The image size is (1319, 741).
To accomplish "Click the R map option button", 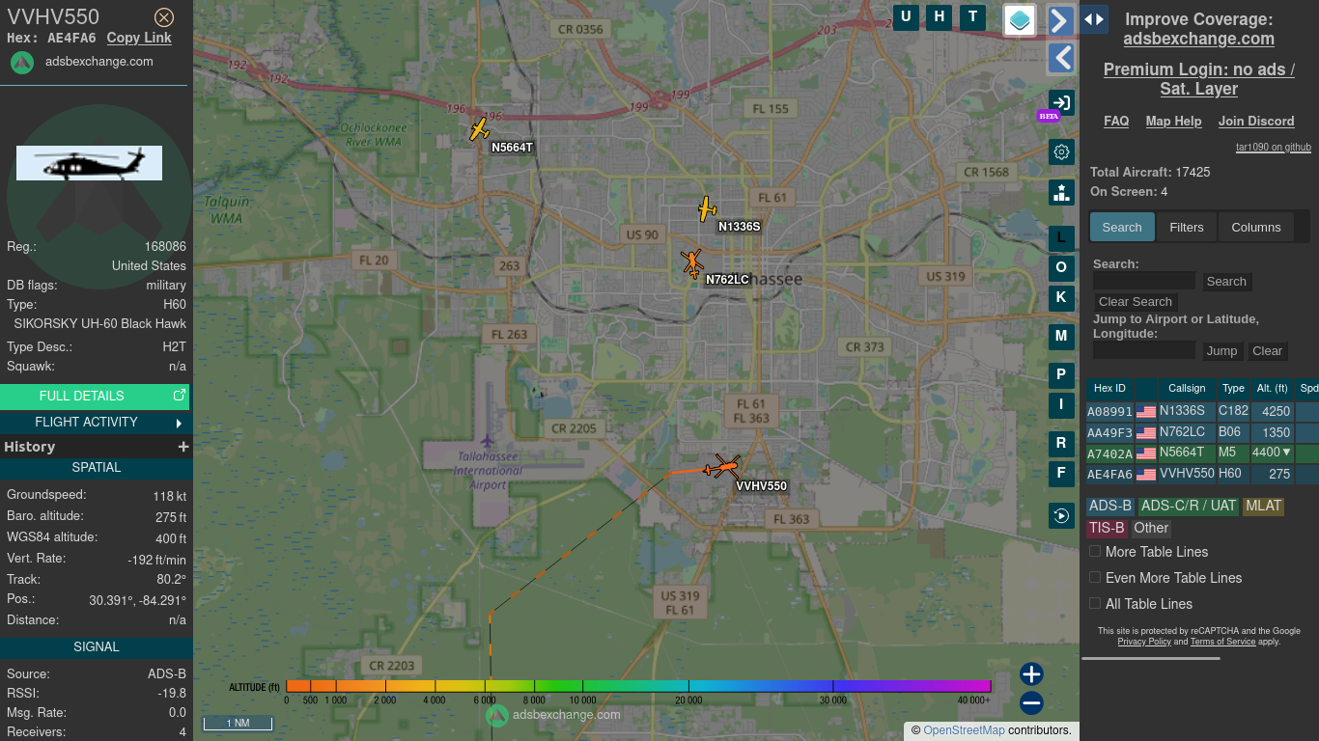I will tap(1061, 444).
